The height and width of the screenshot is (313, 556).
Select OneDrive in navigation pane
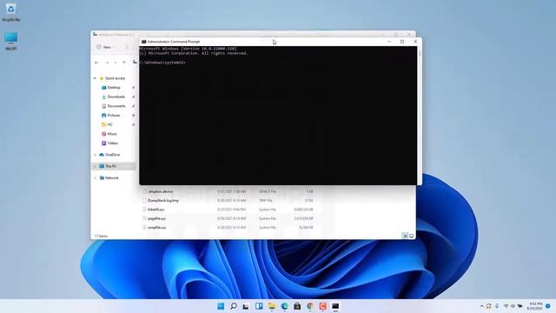pyautogui.click(x=109, y=155)
